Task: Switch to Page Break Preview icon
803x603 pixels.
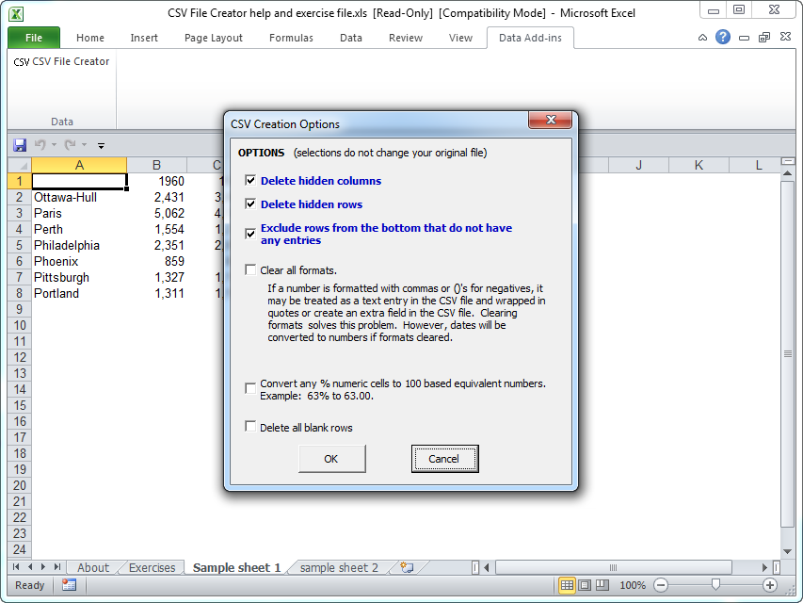Action: pyautogui.click(x=602, y=585)
